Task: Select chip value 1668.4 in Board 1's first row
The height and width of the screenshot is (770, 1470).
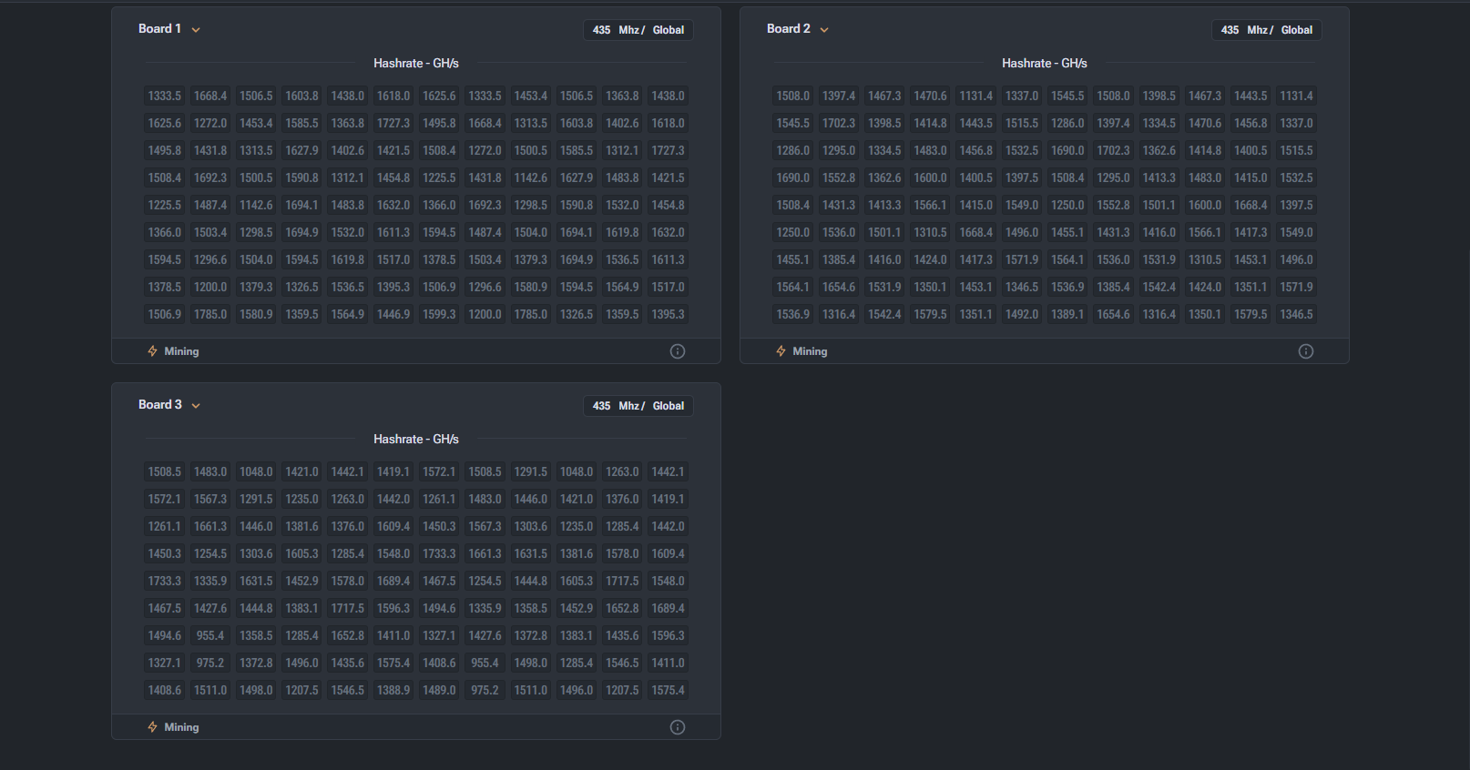Action: (x=210, y=96)
